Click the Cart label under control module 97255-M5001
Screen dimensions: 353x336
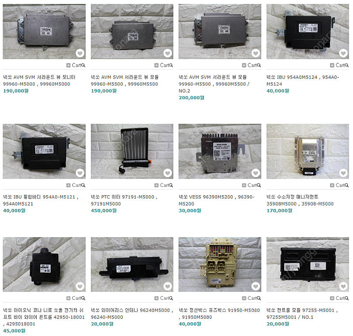(x=340, y=298)
